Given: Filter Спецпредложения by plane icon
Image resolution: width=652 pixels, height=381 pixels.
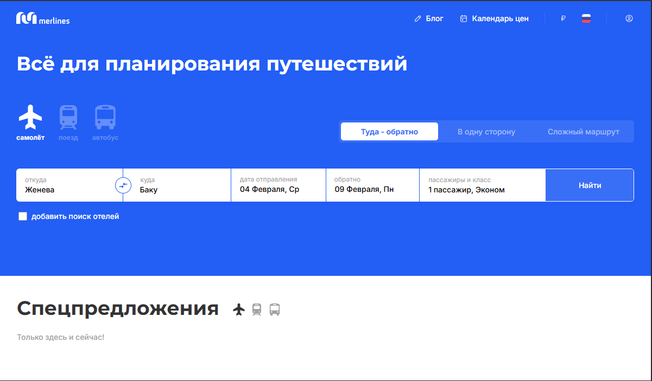Looking at the screenshot, I should [239, 309].
